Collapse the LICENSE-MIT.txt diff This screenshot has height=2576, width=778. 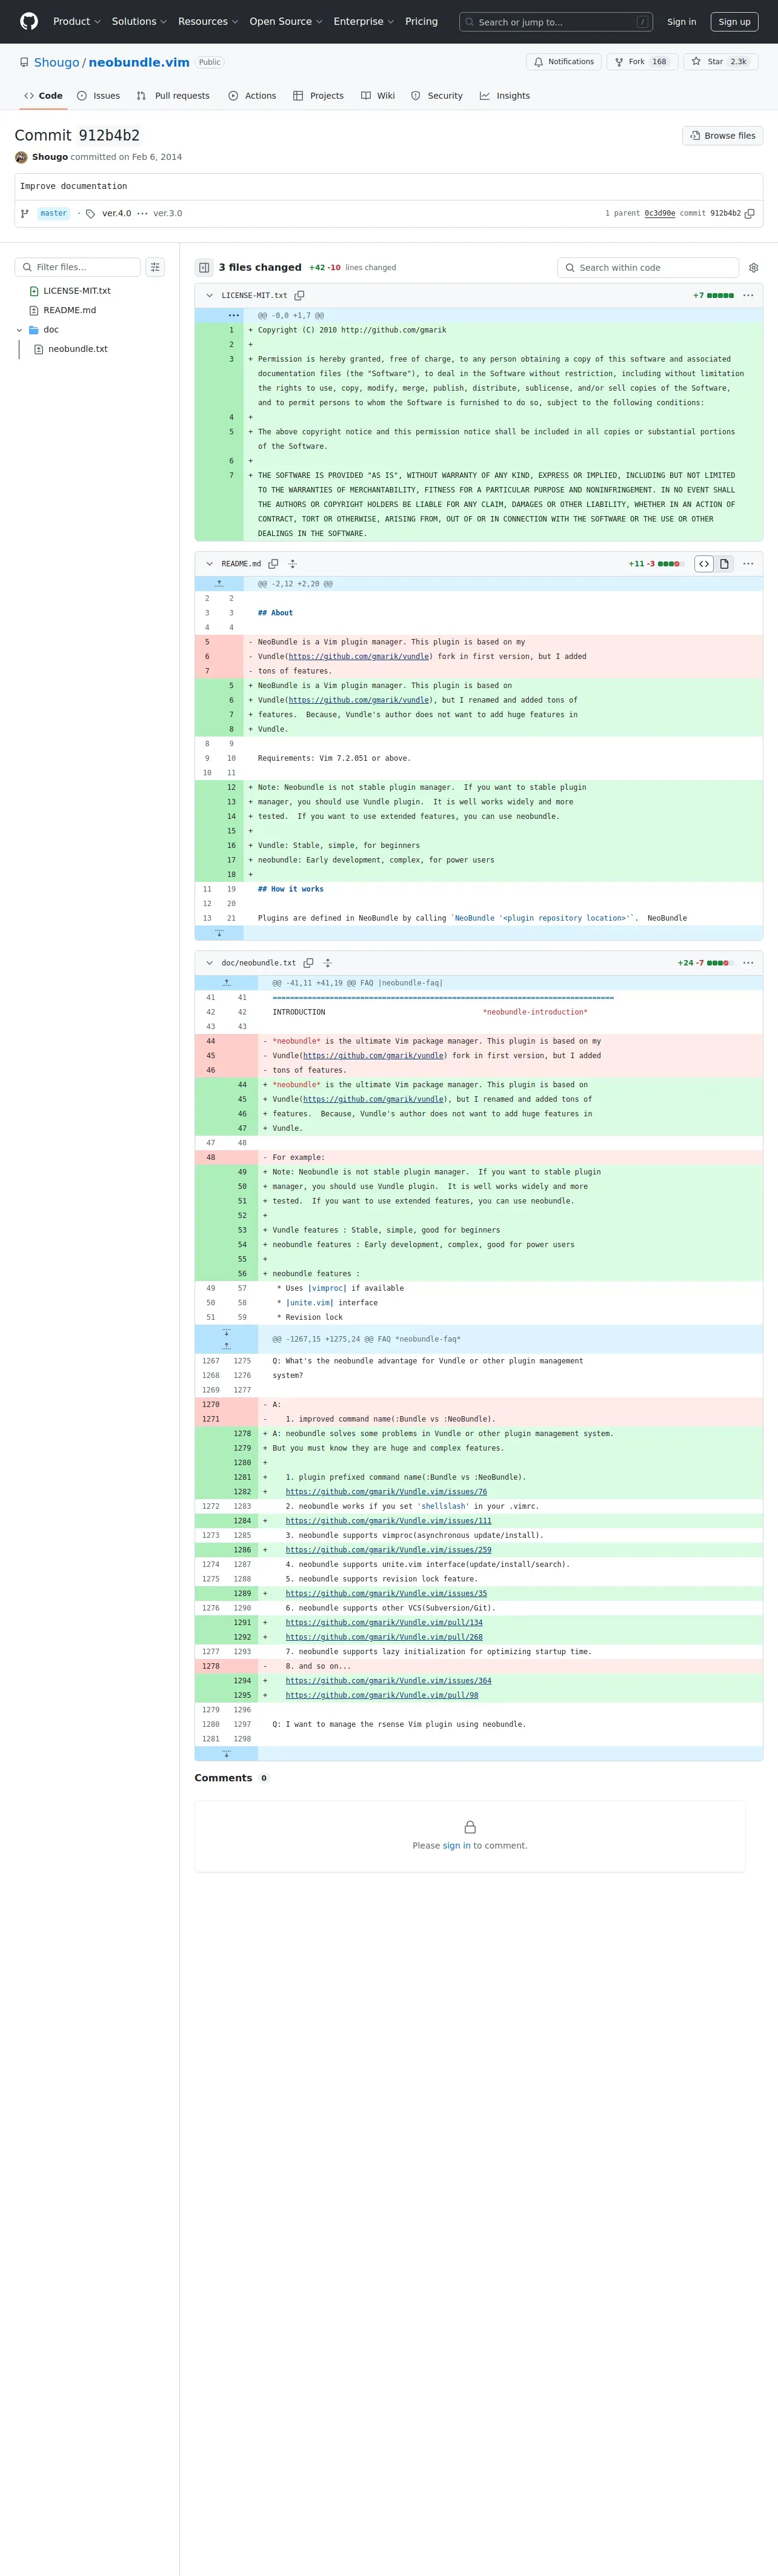tap(209, 296)
